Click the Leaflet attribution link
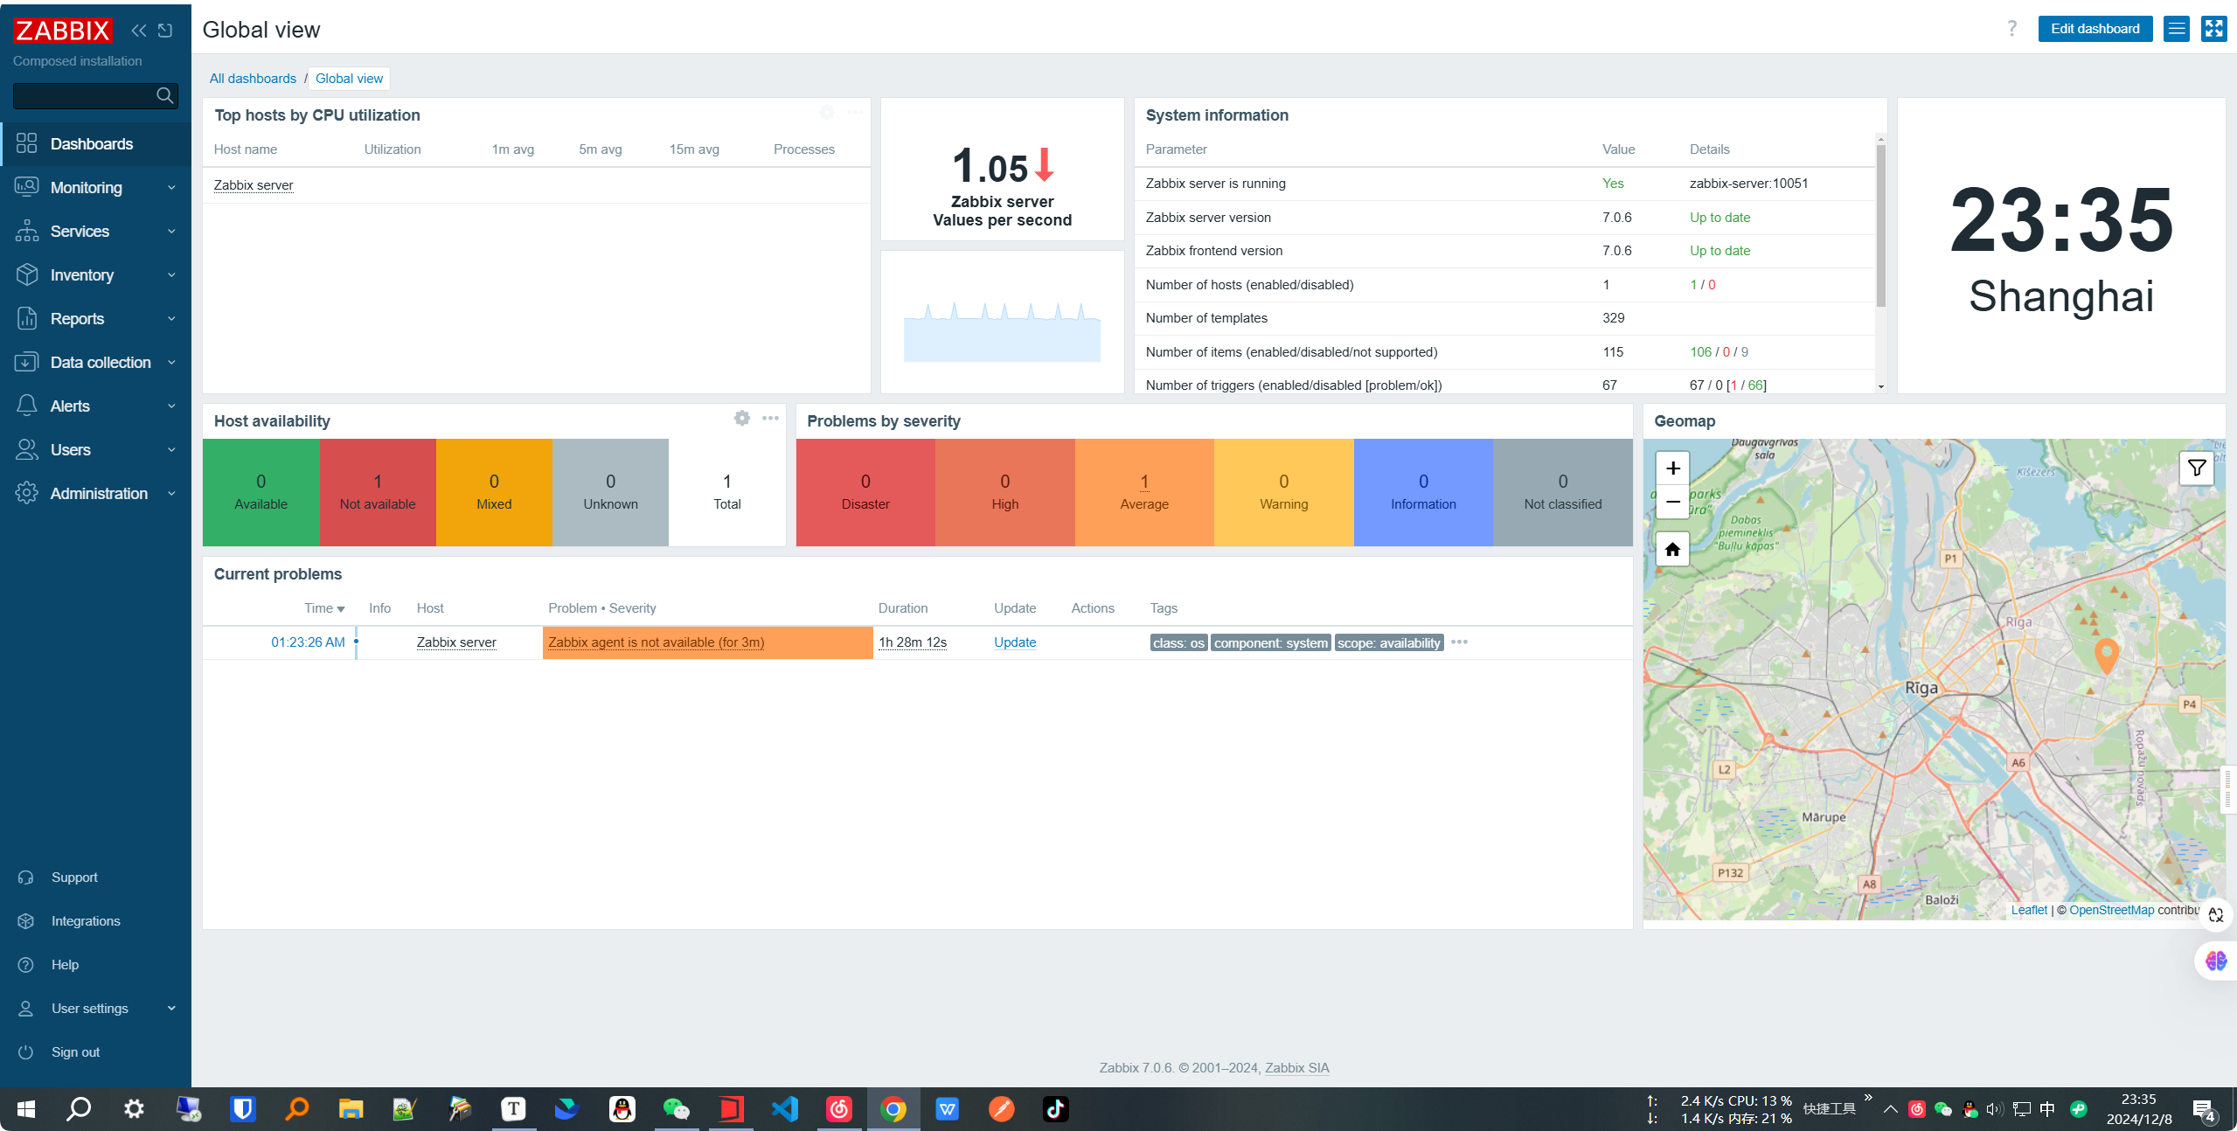This screenshot has height=1131, width=2237. [2029, 910]
